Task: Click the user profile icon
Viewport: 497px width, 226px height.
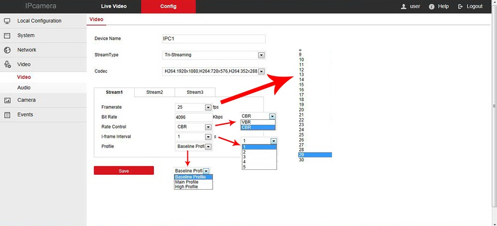Action: 404,6
